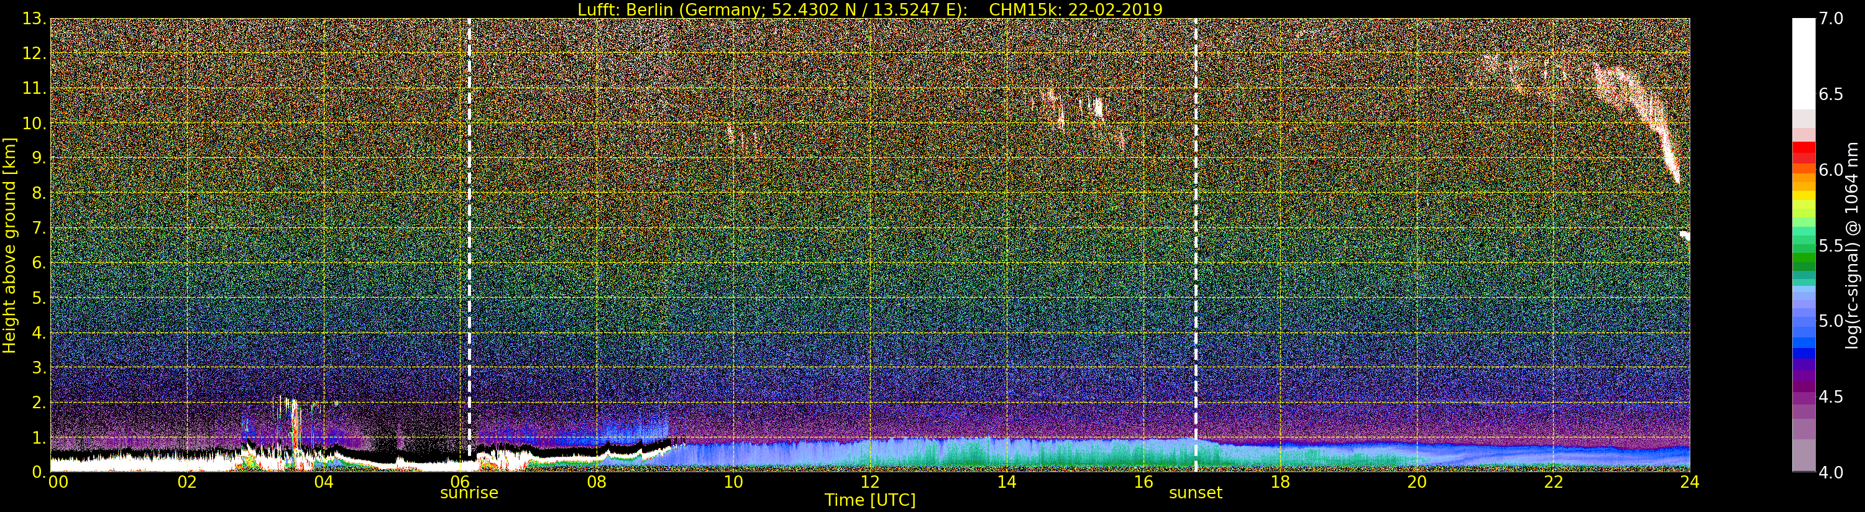Click the "18" time axis tick label

pos(1280,482)
